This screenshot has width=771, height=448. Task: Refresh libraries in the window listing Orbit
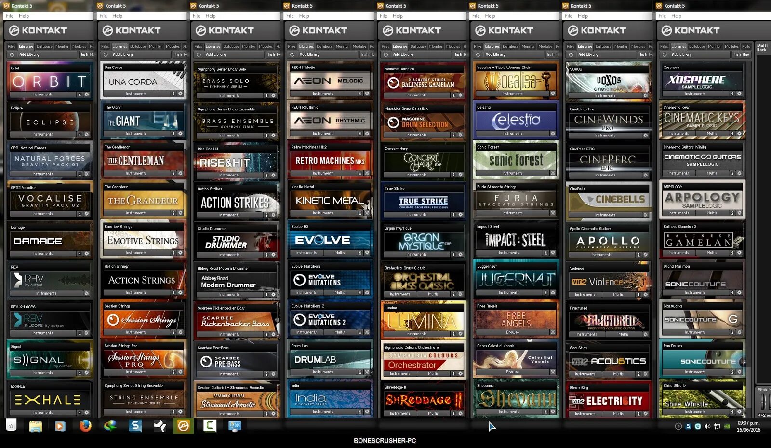click(x=12, y=54)
